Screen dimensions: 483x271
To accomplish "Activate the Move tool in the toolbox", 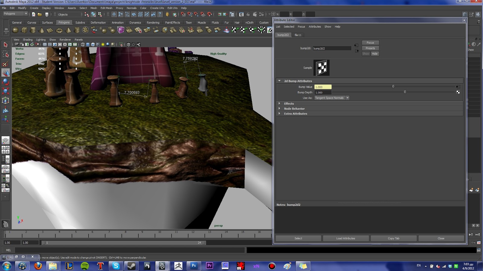I will coord(5,72).
